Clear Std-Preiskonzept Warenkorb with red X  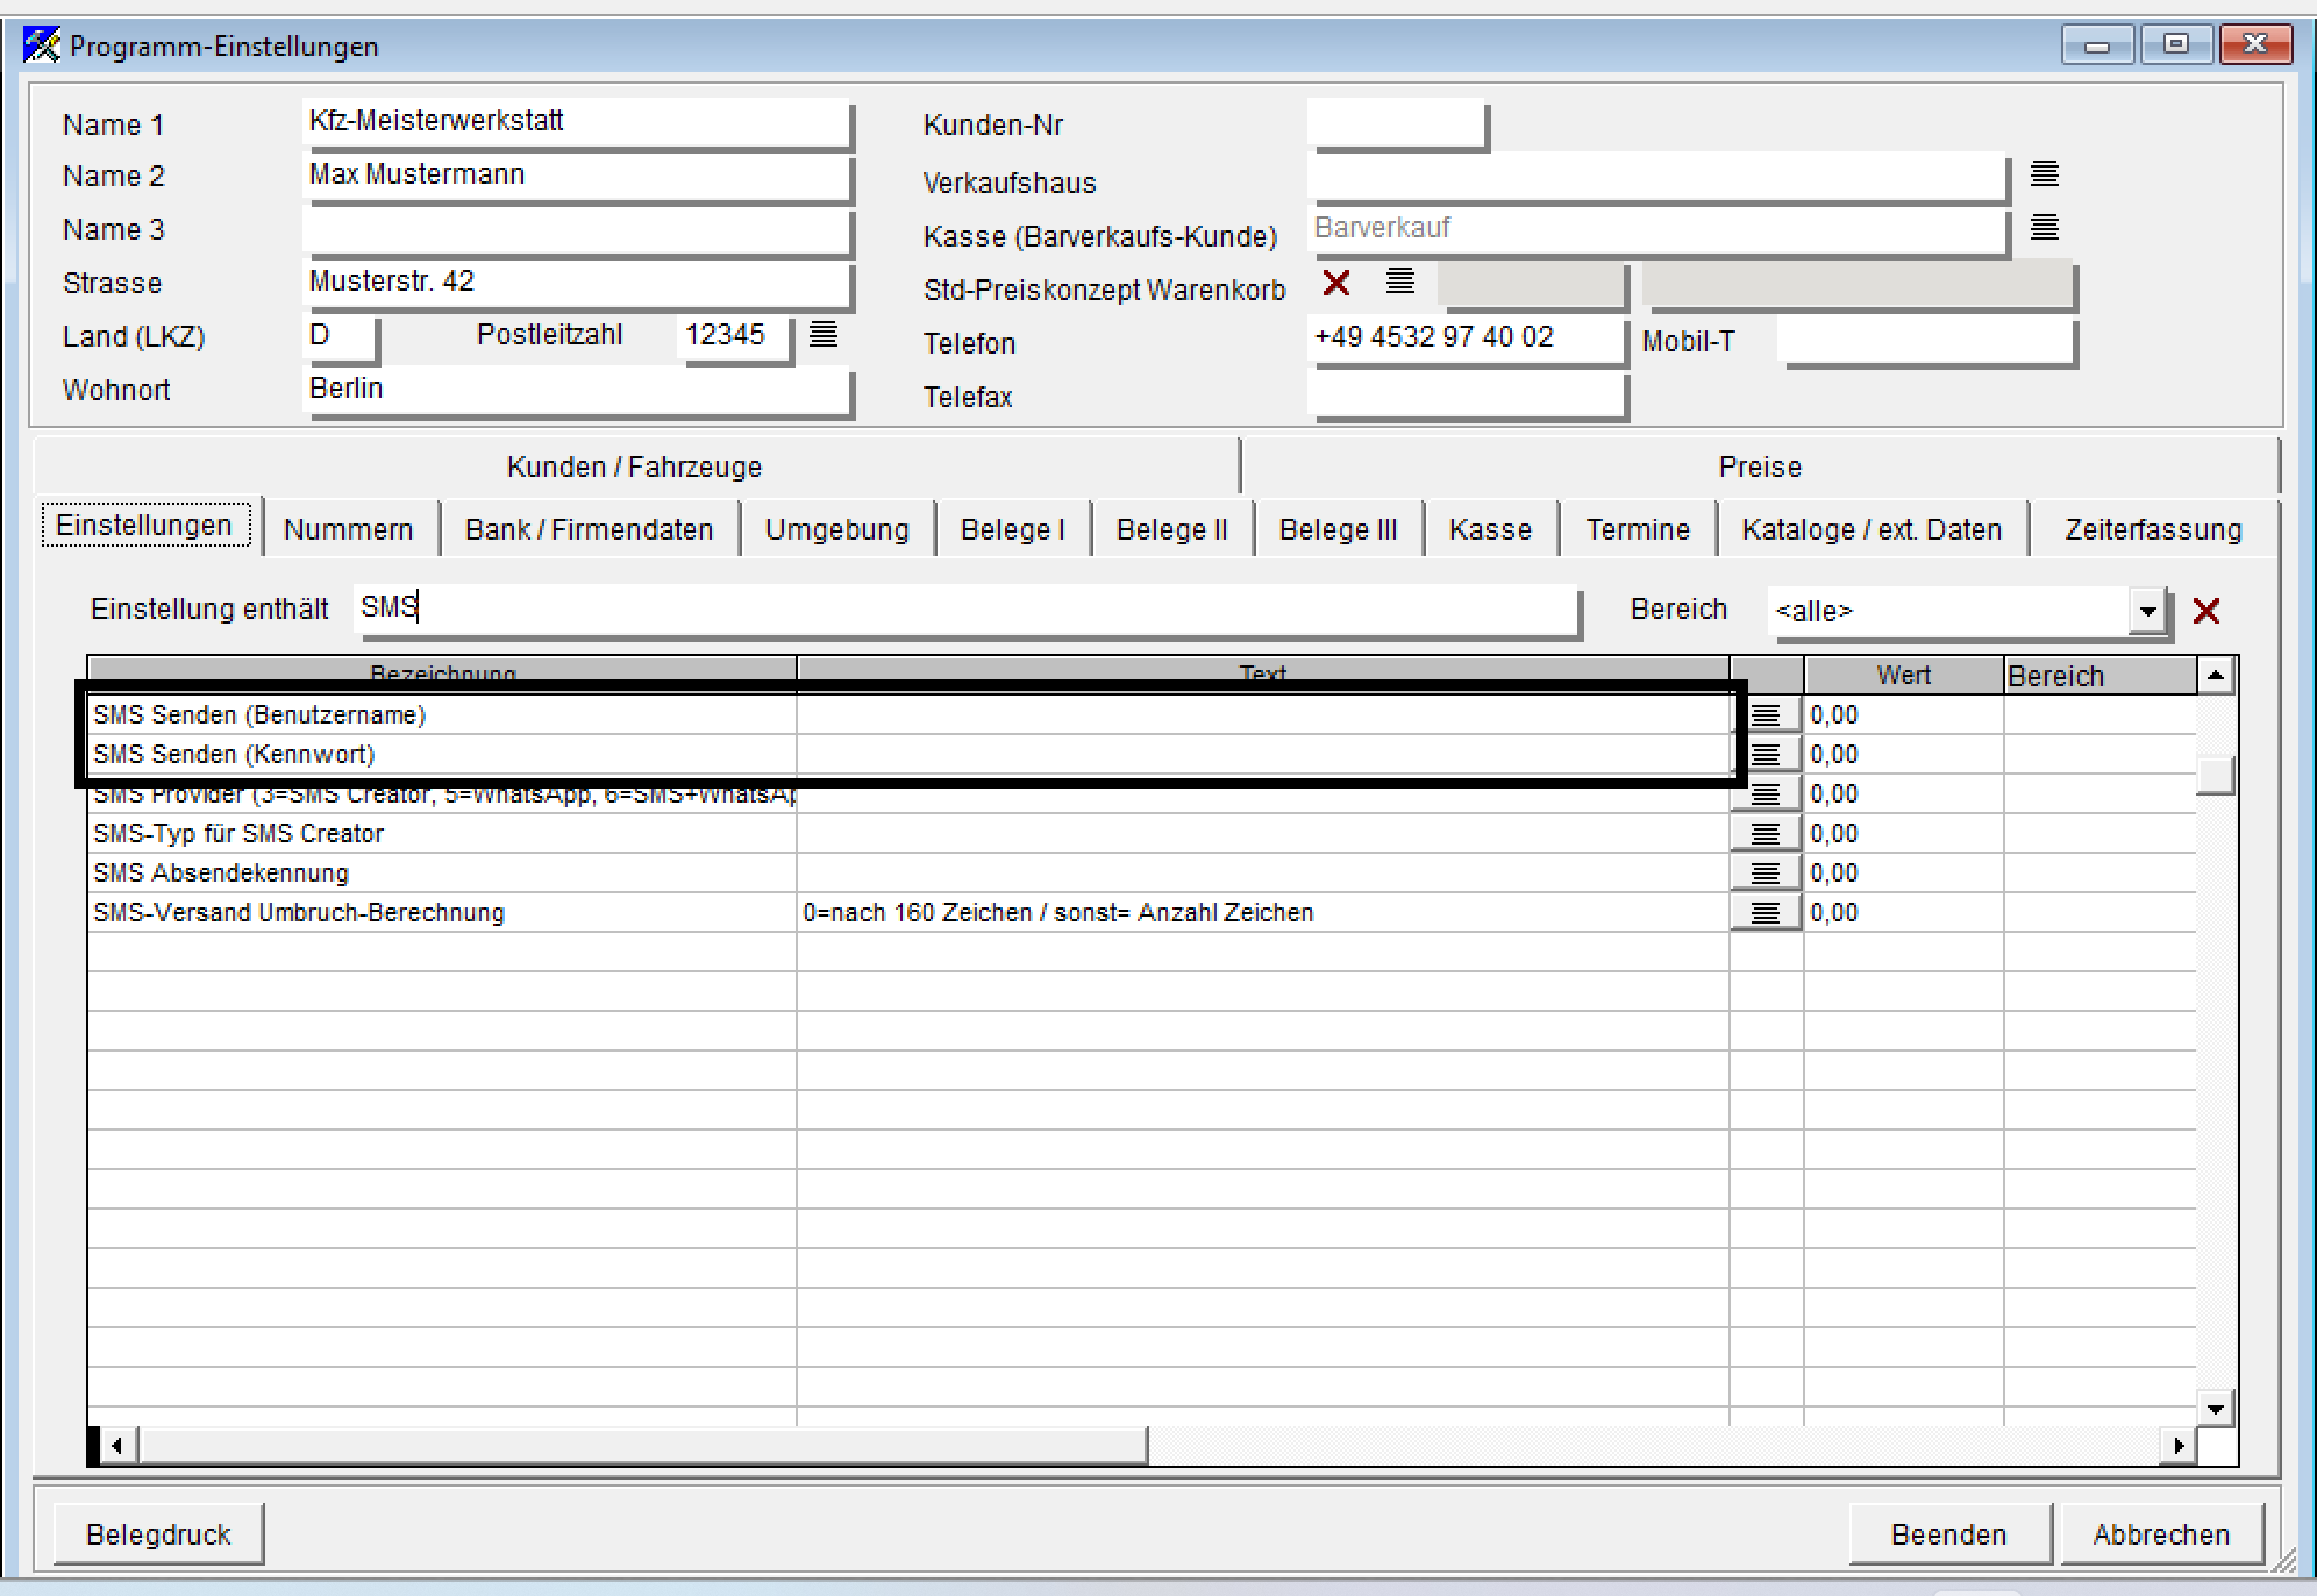[x=1336, y=283]
